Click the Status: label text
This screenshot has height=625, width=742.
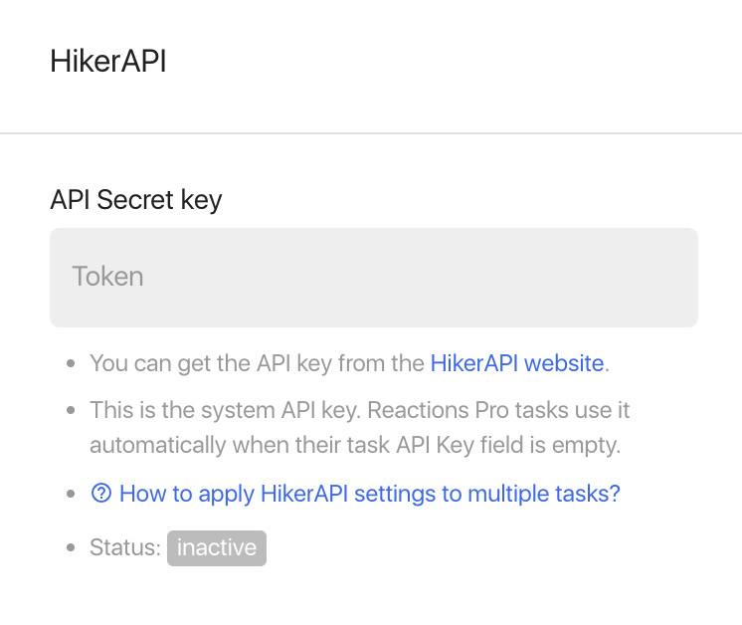125,547
